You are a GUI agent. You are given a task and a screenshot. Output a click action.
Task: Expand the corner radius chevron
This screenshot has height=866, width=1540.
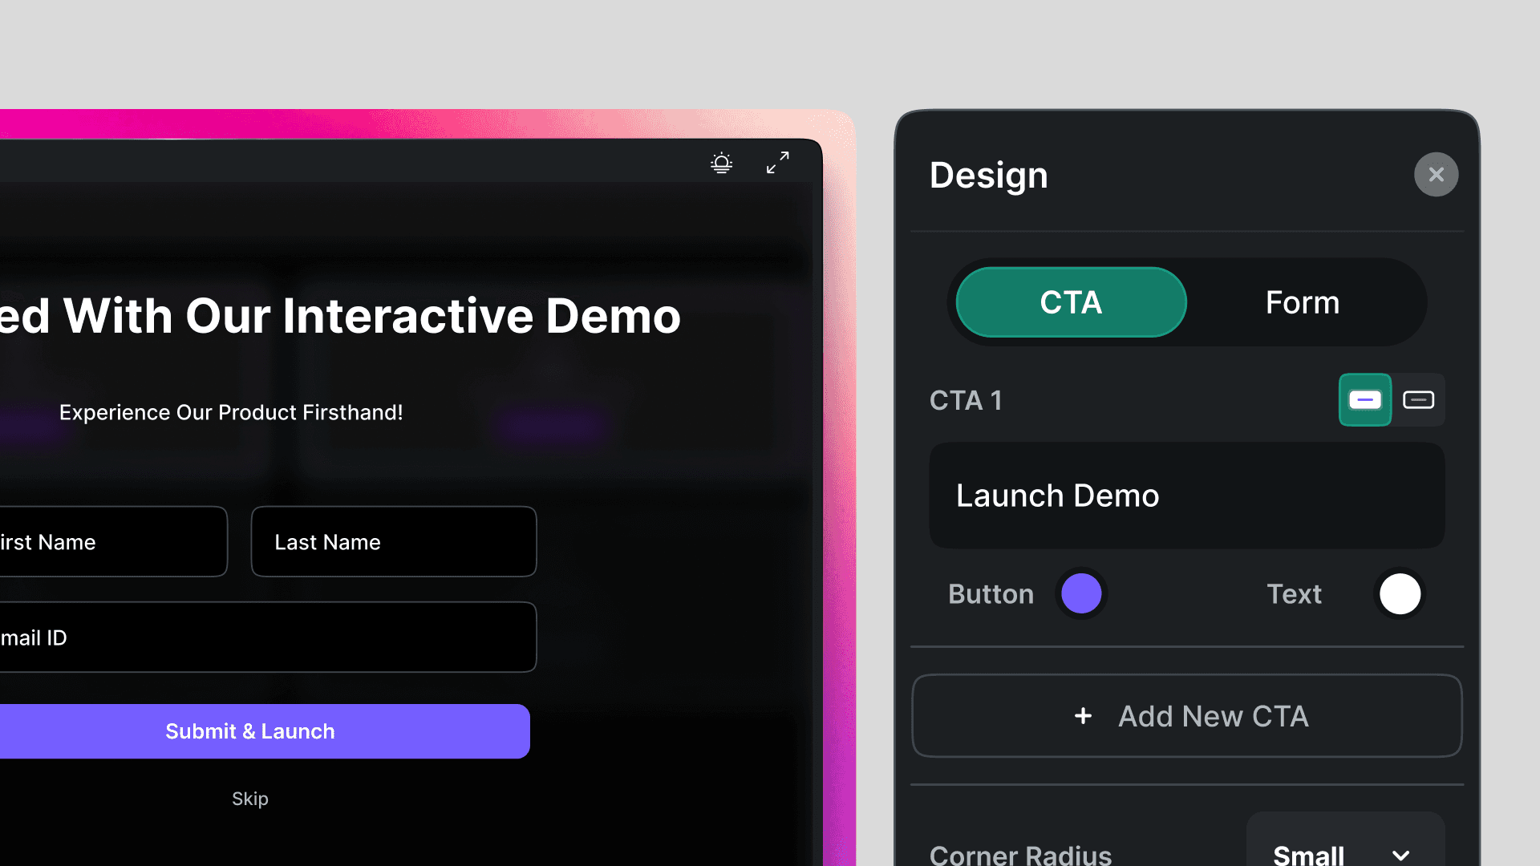point(1400,855)
